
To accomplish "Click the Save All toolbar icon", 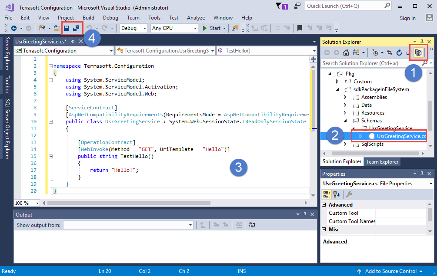I will (76, 28).
